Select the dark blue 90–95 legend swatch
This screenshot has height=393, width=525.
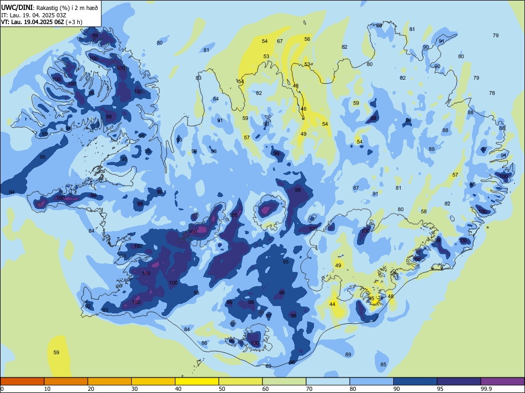pos(415,381)
